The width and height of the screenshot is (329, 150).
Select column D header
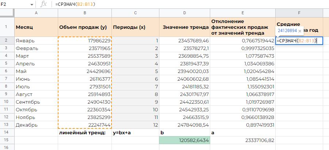pos(185,13)
